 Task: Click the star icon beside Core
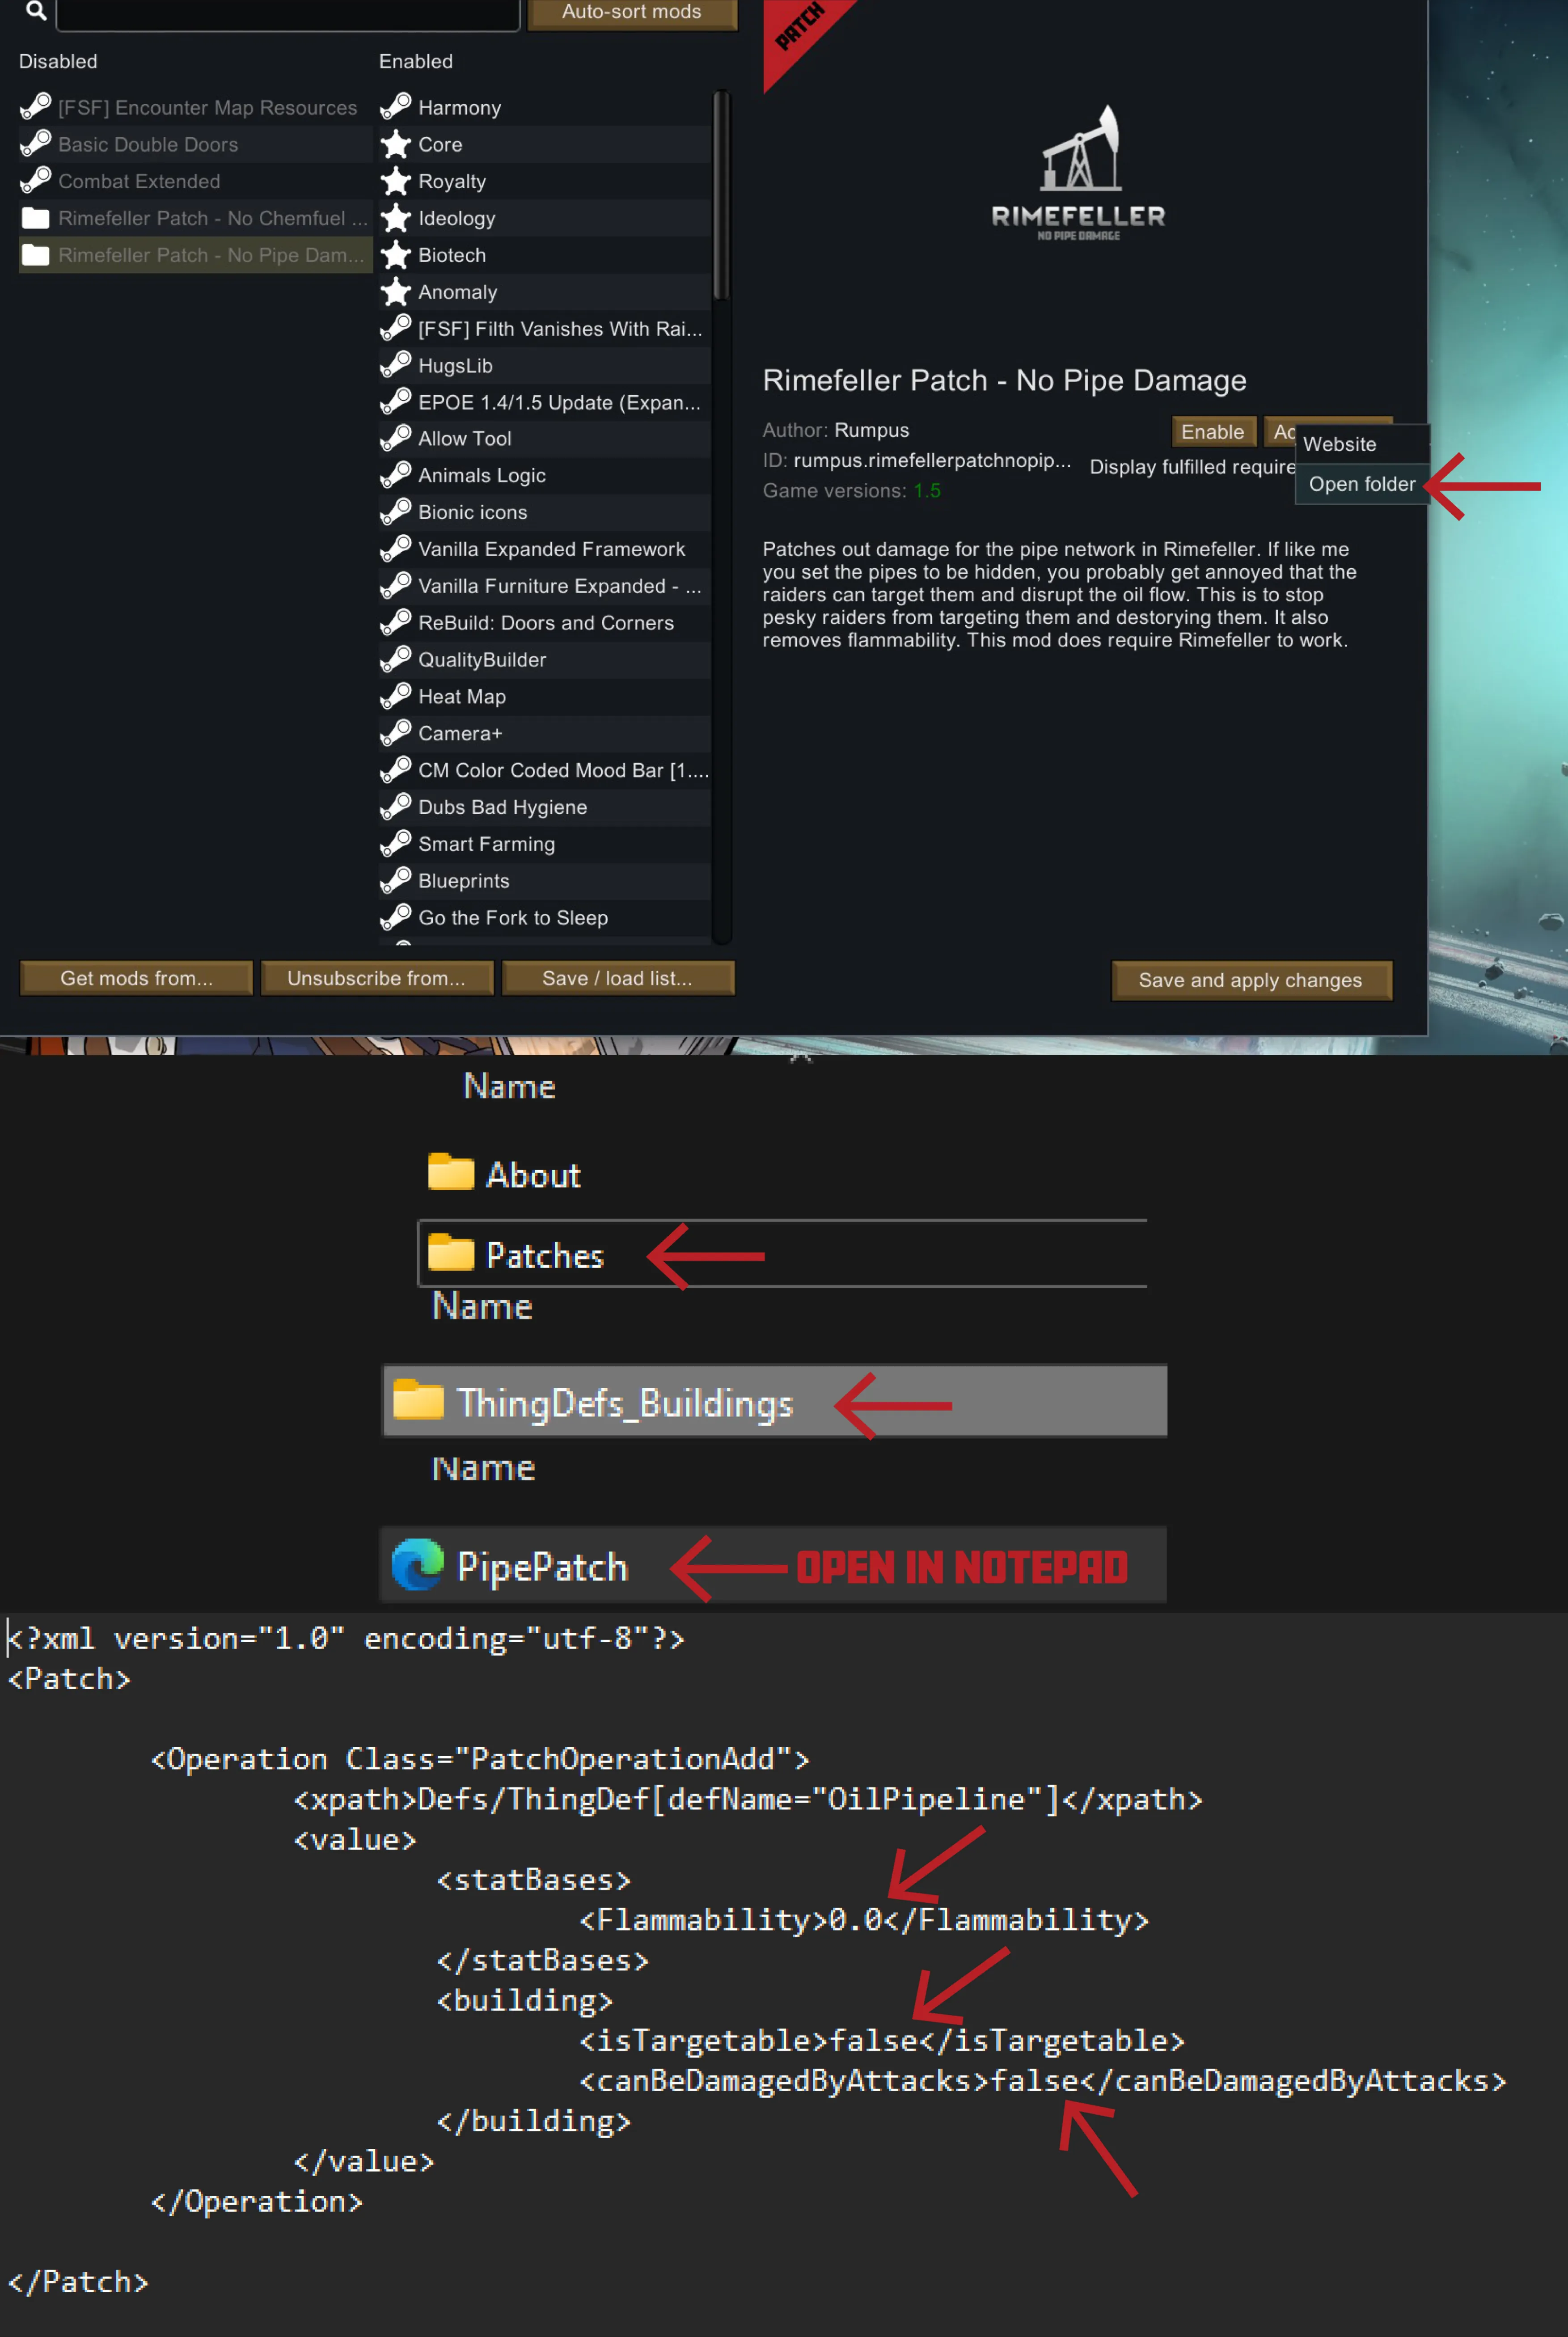(x=396, y=144)
